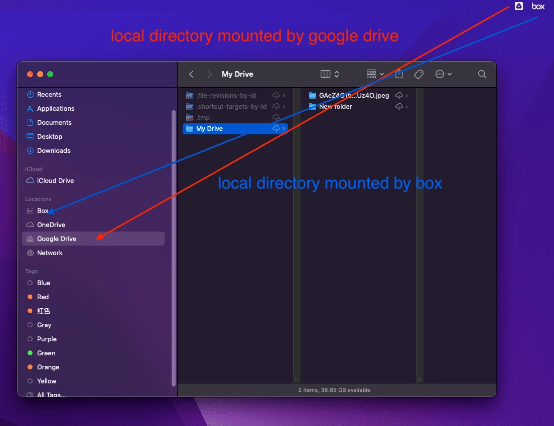Click the Desktop sidebar icon
This screenshot has width=554, height=426.
(x=31, y=137)
